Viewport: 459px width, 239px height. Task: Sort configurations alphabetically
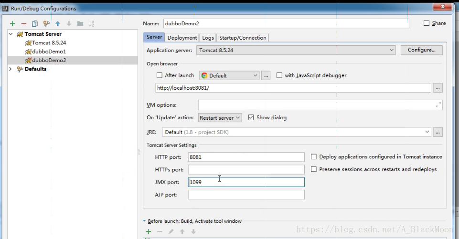point(91,24)
